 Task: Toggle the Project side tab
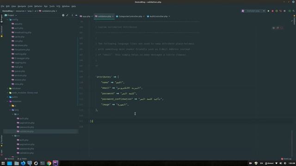(1, 18)
